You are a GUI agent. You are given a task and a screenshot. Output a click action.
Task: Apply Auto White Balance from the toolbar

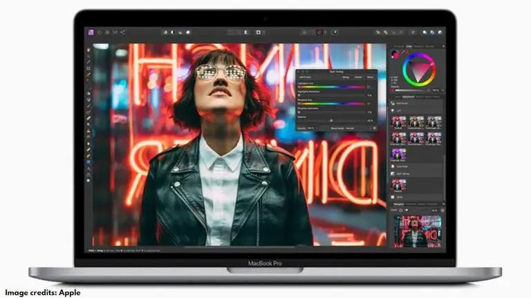click(x=188, y=32)
